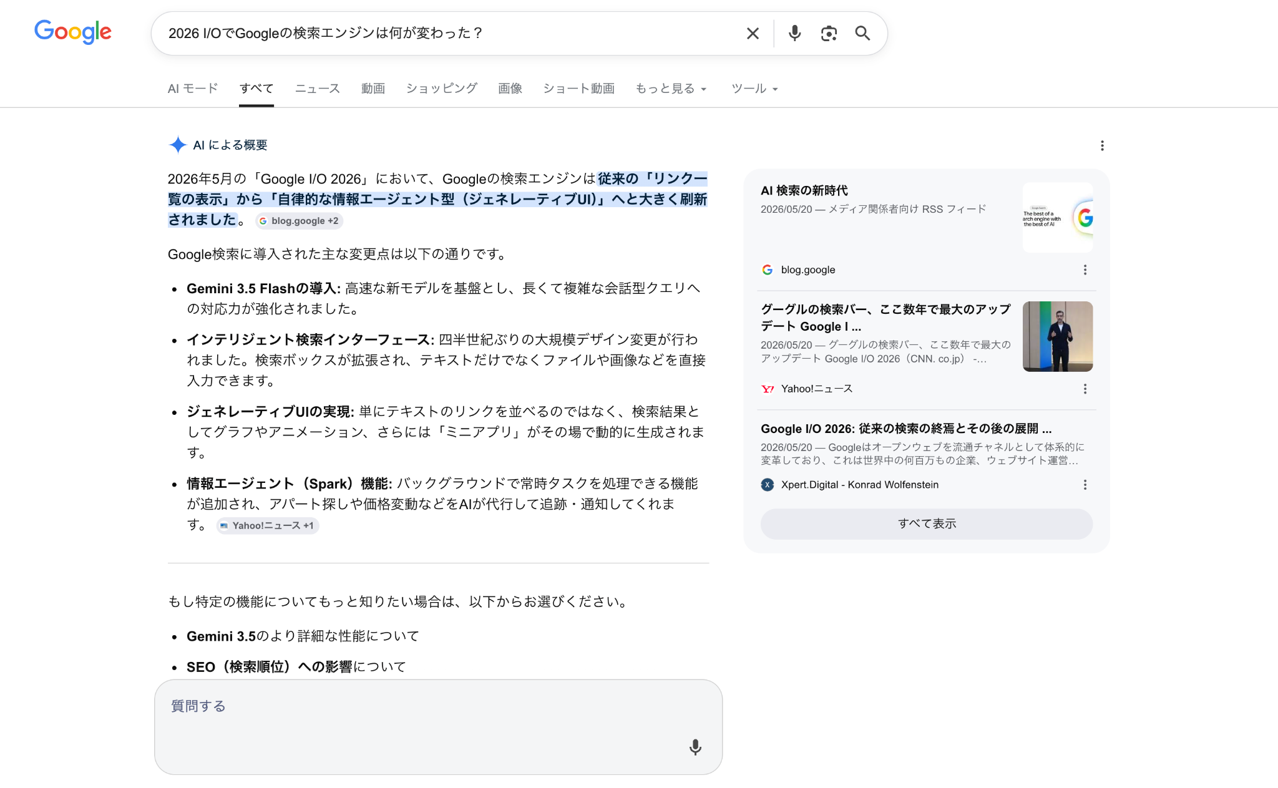This screenshot has width=1278, height=788.
Task: Open the ショート動画 tab
Action: 579,89
